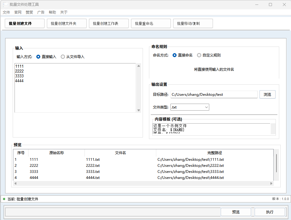
Task: Open the 赞赏 menu
Action: point(29,12)
